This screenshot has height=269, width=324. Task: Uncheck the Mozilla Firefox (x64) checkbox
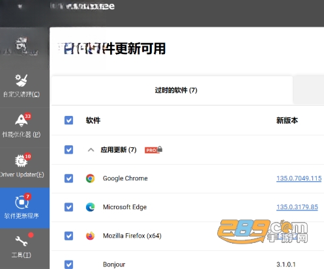(x=68, y=236)
